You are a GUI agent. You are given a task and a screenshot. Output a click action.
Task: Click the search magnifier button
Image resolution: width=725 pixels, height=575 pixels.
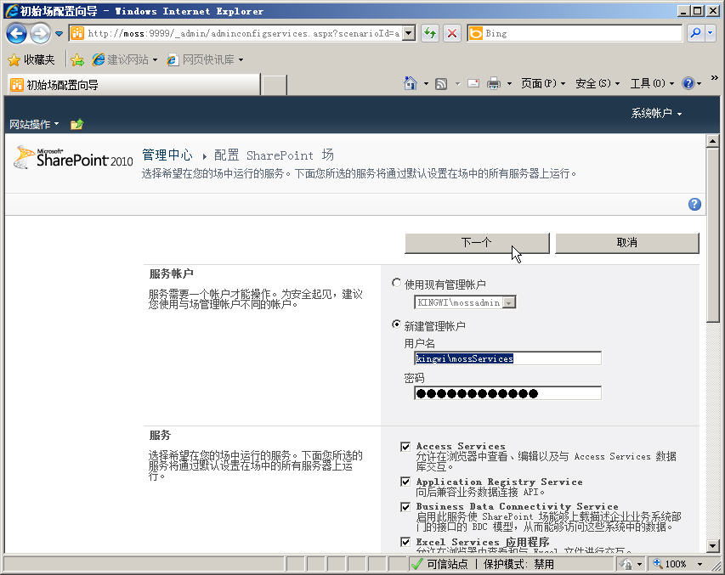(x=696, y=33)
